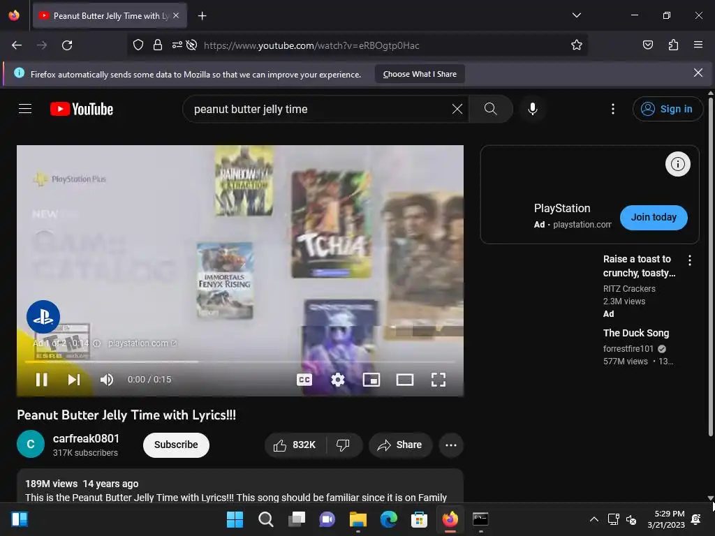Open YouTube hamburger guide menu
This screenshot has width=715, height=536.
tap(25, 109)
